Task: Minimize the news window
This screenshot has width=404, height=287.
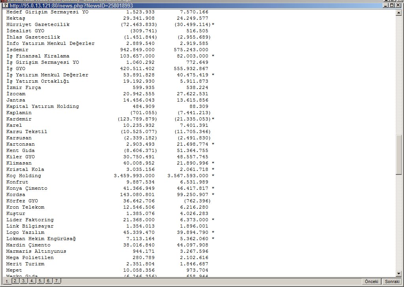Action: [386, 6]
